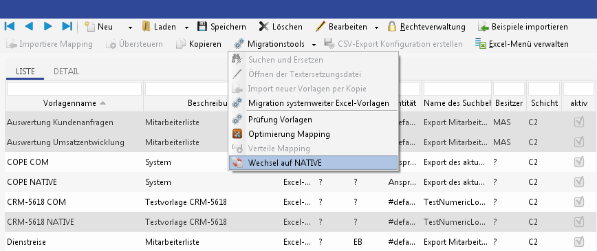The width and height of the screenshot is (597, 251).
Task: Switch to the LISTE tab
Action: point(25,72)
